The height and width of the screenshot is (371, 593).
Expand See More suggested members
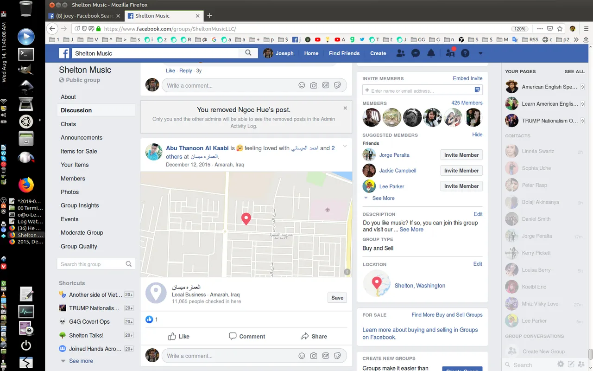click(384, 198)
